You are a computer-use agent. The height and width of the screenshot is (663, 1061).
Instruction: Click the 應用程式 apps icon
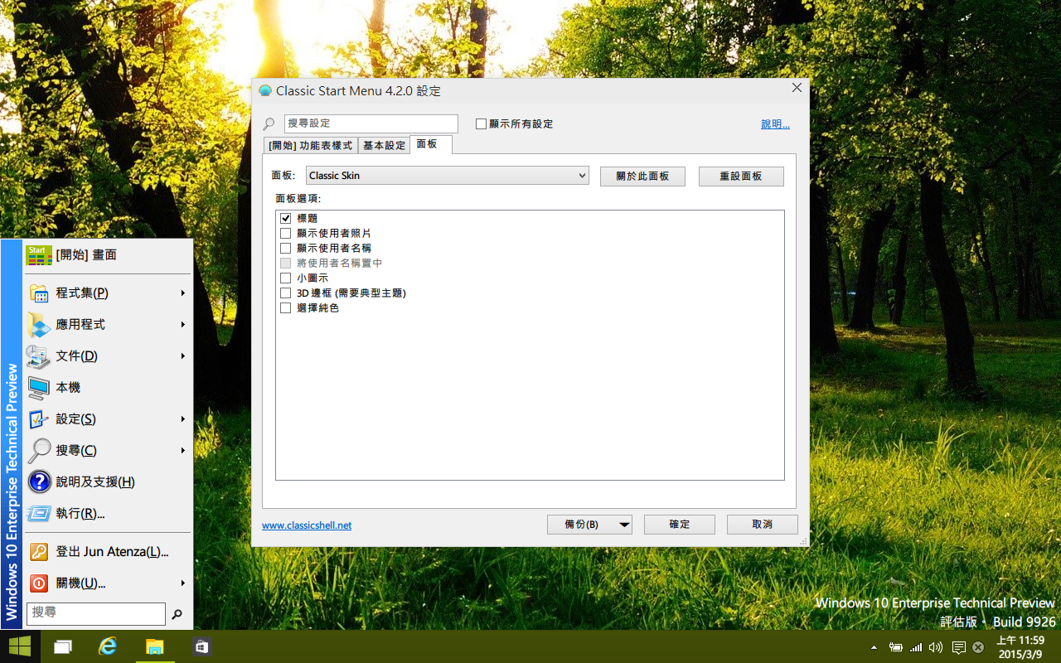pyautogui.click(x=39, y=325)
